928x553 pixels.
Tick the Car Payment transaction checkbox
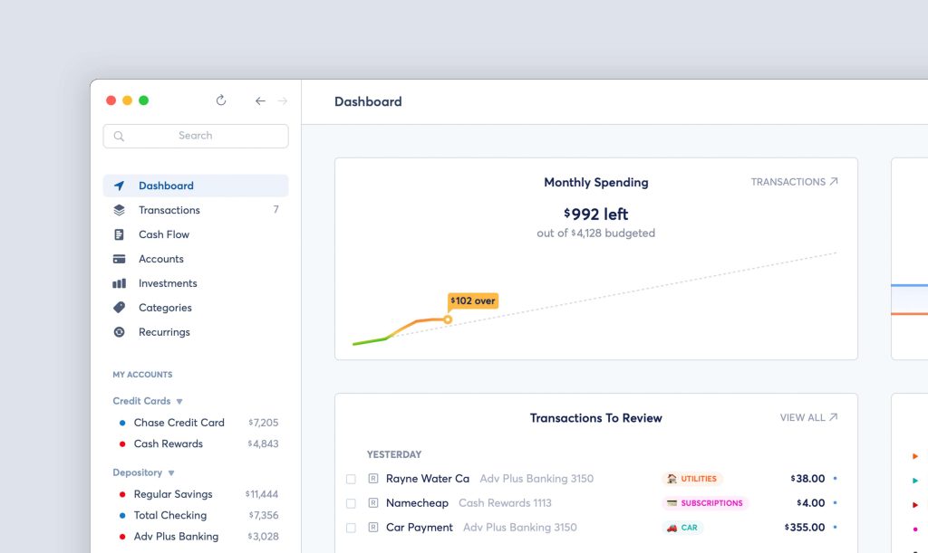tap(351, 528)
